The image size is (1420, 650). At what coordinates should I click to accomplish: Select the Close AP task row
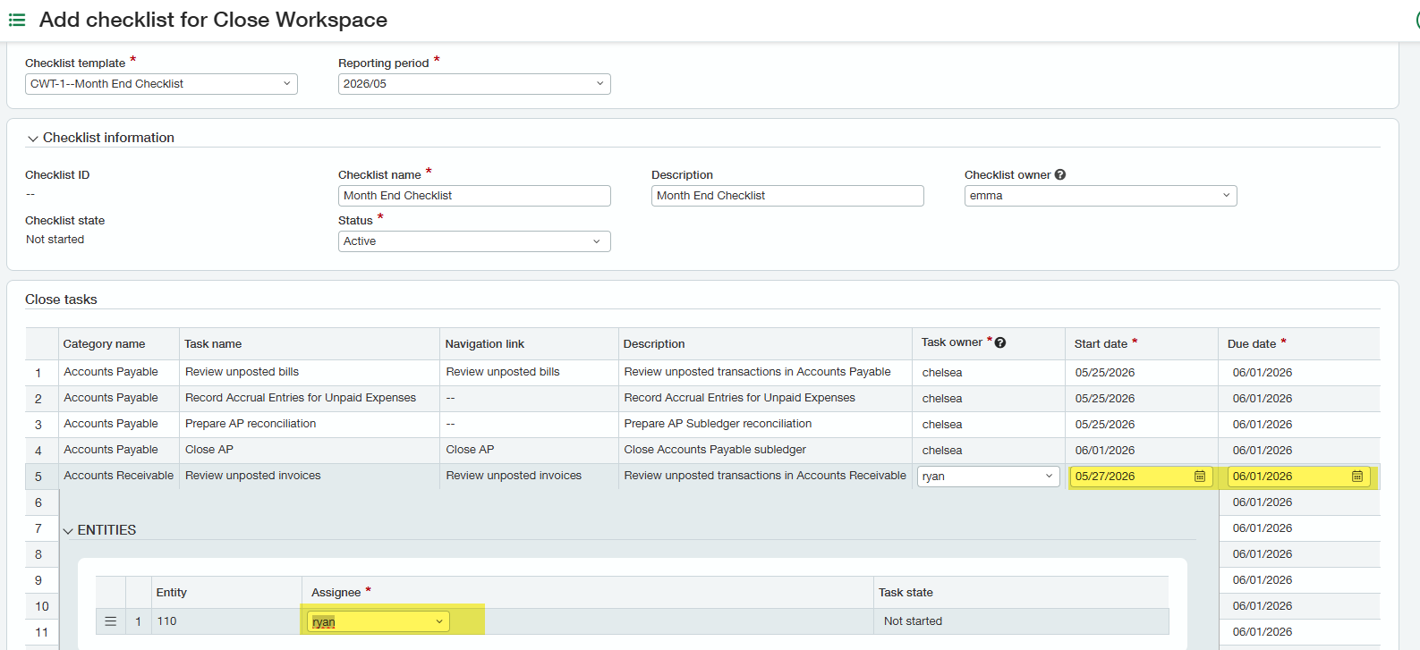[x=702, y=451]
